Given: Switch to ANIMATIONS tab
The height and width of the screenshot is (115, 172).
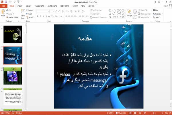Looking at the screenshot, I should click(52, 6).
